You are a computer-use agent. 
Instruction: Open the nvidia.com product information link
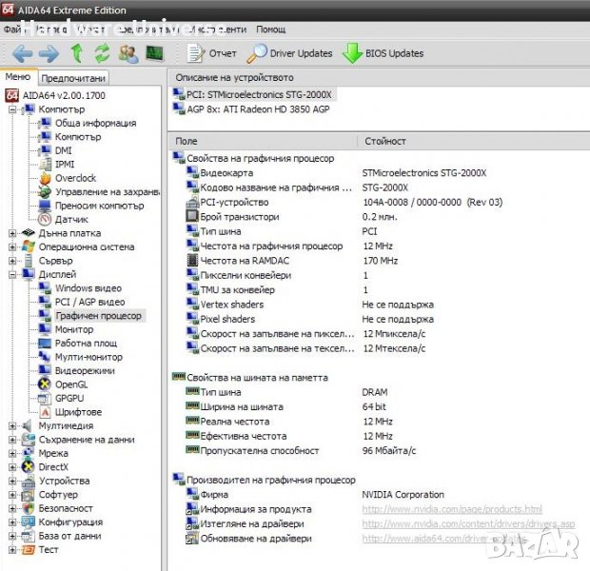coord(451,509)
